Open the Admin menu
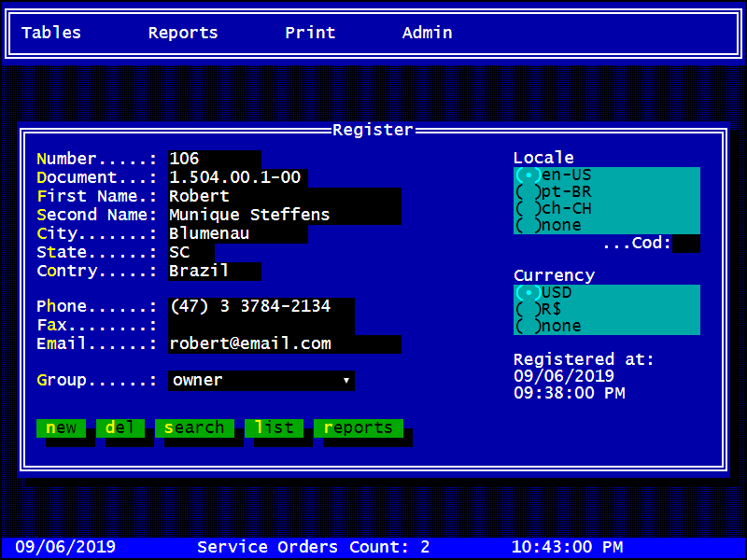 (x=428, y=33)
